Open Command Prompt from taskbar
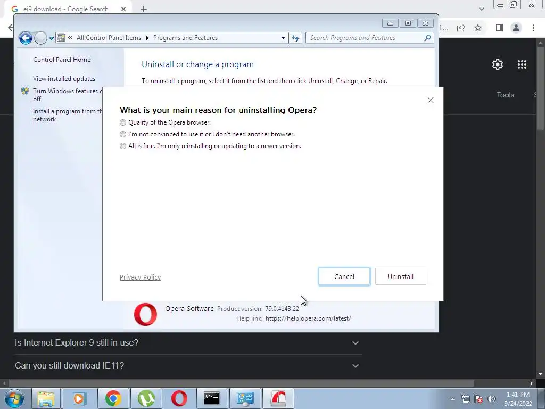 (212, 398)
